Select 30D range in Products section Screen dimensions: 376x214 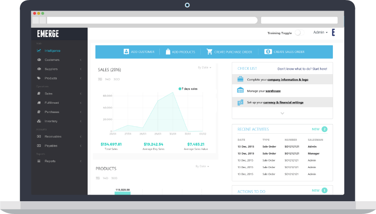tap(114, 178)
